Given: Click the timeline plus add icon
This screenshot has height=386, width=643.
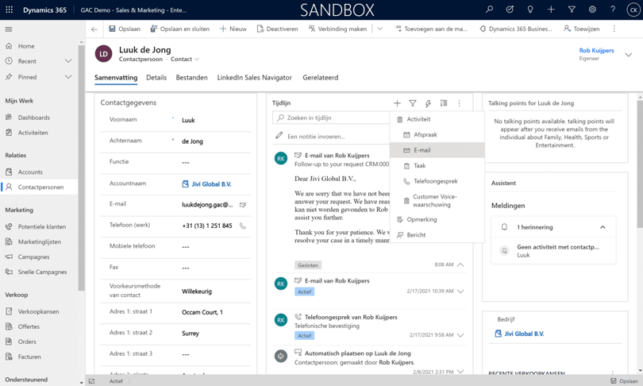Looking at the screenshot, I should coord(397,103).
